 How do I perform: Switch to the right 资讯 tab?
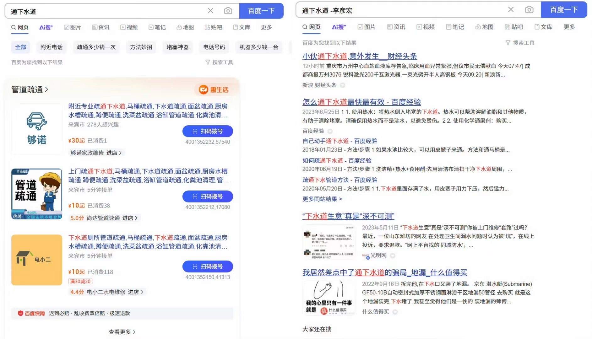[x=396, y=27]
